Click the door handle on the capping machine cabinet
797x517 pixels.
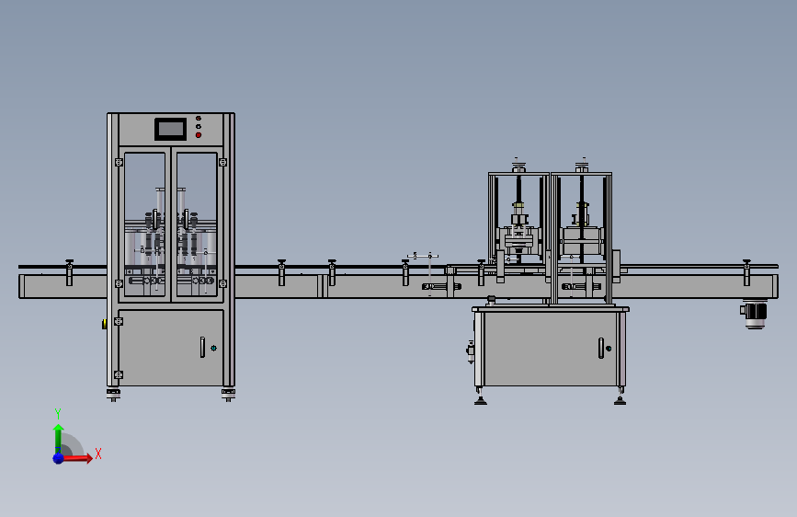point(601,349)
